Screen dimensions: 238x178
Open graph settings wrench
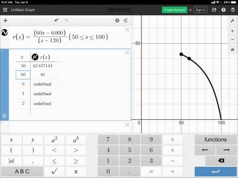pos(233,21)
